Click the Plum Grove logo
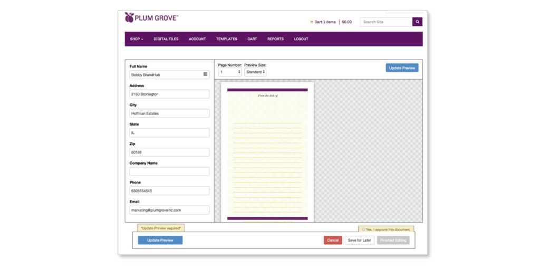540x269 pixels. [151, 17]
